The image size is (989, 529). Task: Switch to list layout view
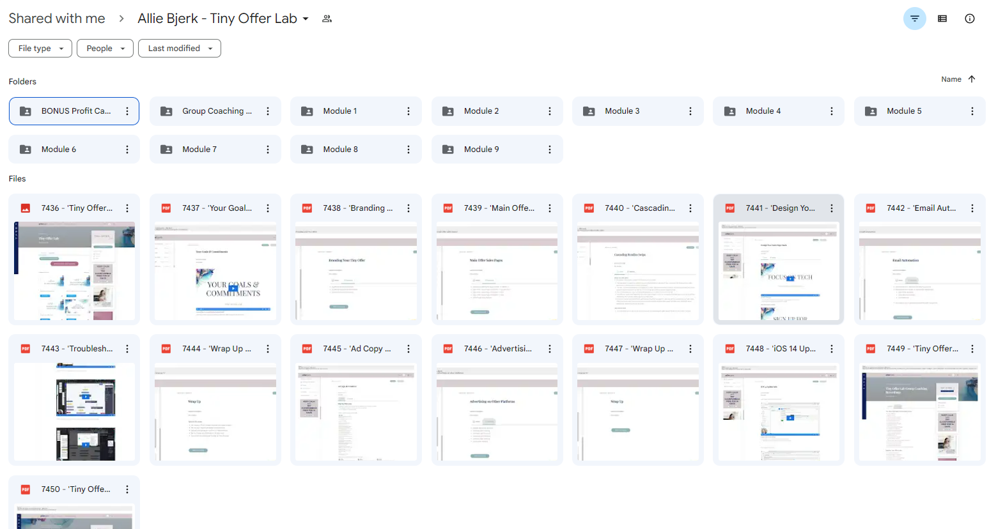click(942, 19)
